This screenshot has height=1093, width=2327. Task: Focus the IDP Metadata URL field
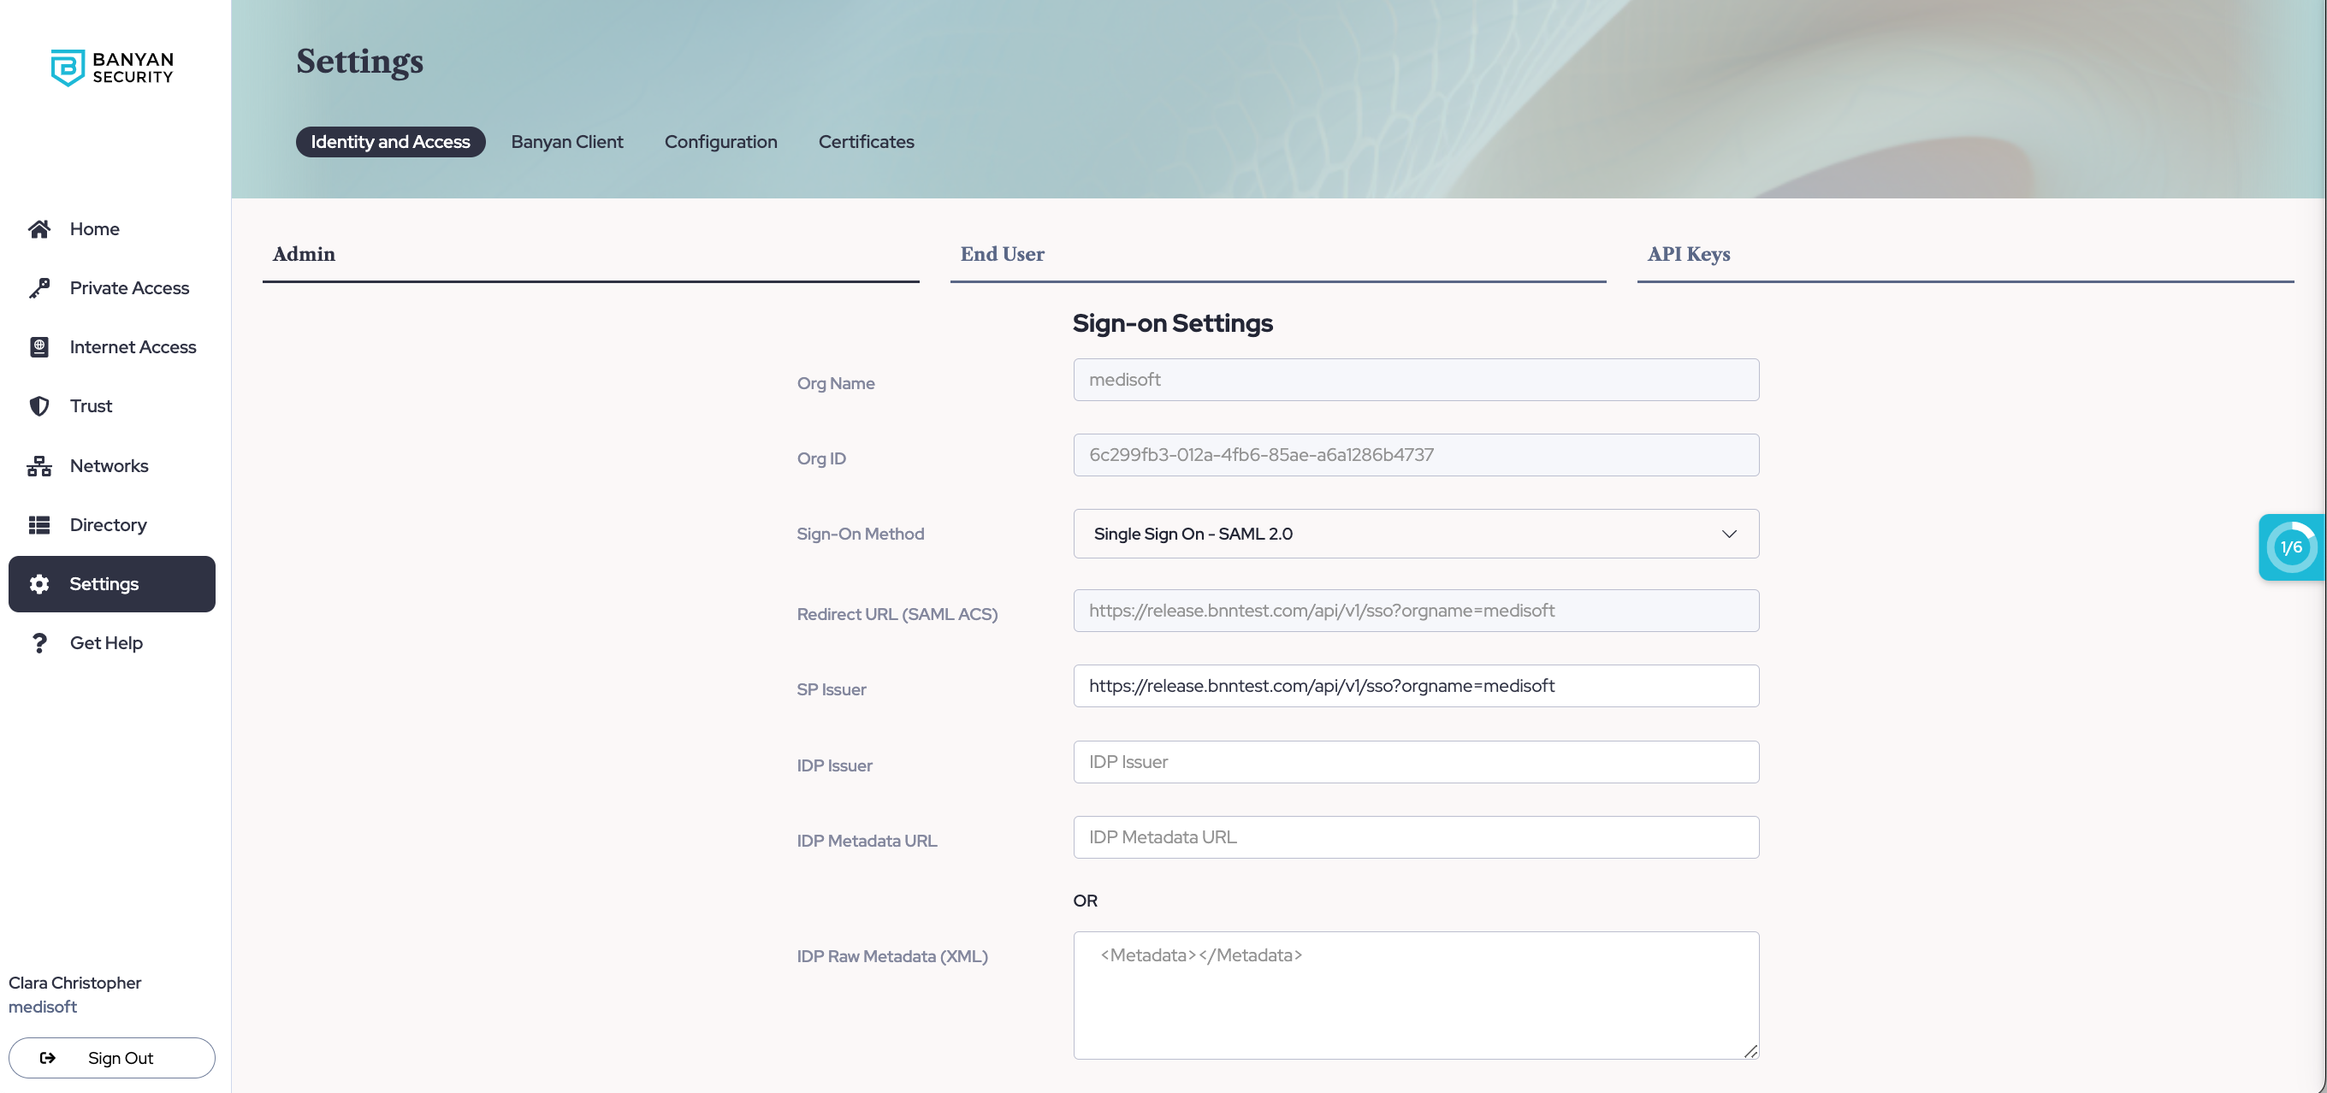[x=1415, y=837]
